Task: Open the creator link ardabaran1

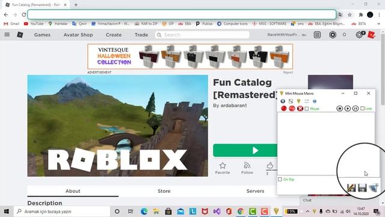Action: pyautogui.click(x=233, y=105)
